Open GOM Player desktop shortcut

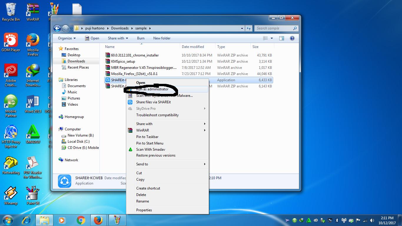click(x=11, y=42)
